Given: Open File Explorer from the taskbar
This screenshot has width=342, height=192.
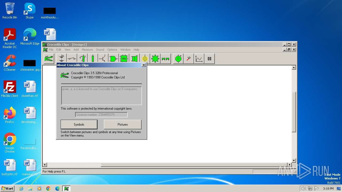Looking at the screenshot, I should [30, 189].
